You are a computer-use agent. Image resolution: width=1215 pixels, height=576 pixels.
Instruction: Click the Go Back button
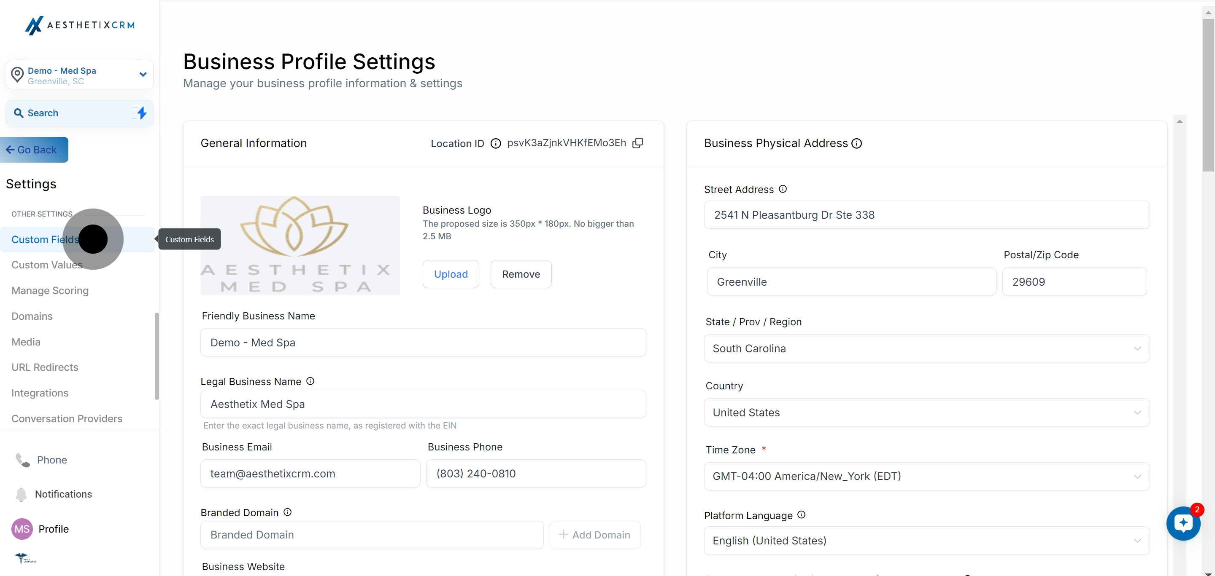[34, 150]
